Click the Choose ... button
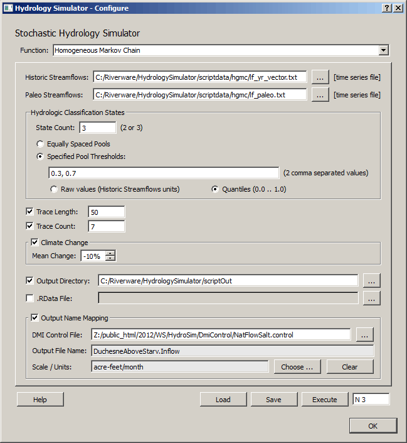The width and height of the screenshot is (407, 443). pos(297,367)
